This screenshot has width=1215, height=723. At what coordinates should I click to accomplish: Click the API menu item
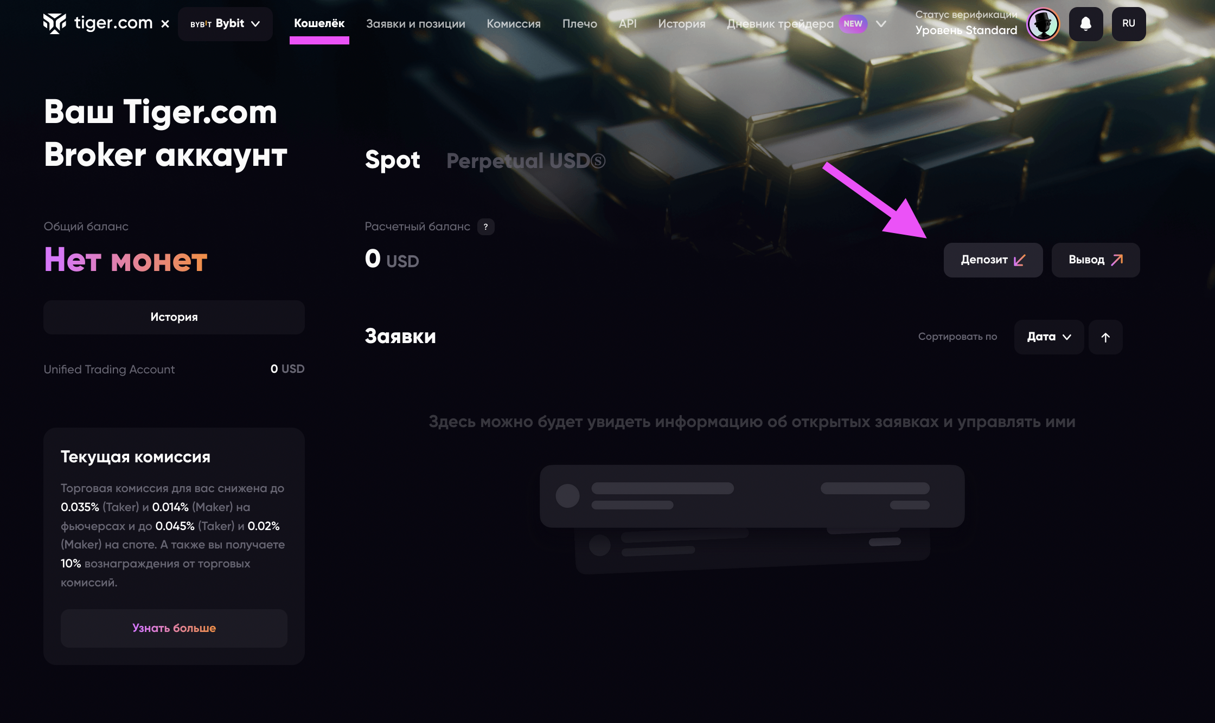click(x=628, y=24)
